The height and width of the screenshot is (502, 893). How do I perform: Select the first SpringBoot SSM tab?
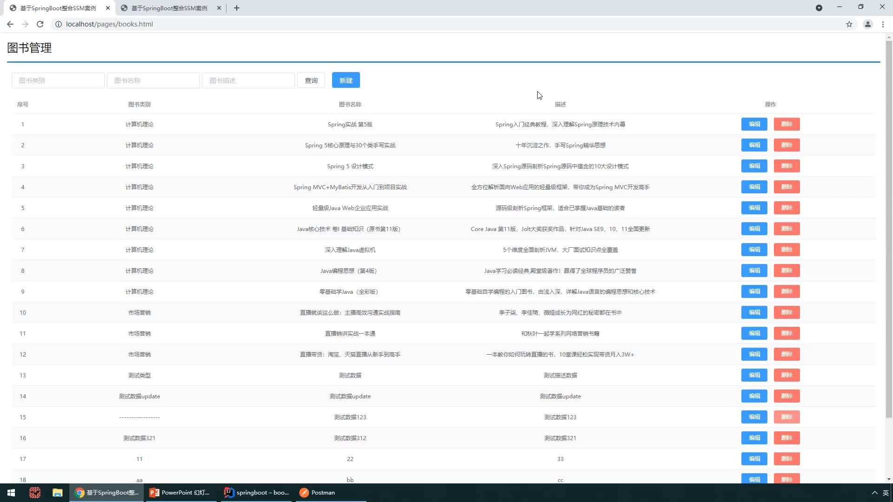point(58,8)
